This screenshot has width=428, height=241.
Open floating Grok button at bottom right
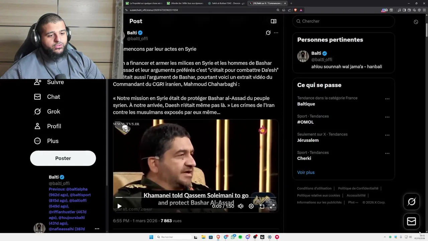tap(412, 202)
